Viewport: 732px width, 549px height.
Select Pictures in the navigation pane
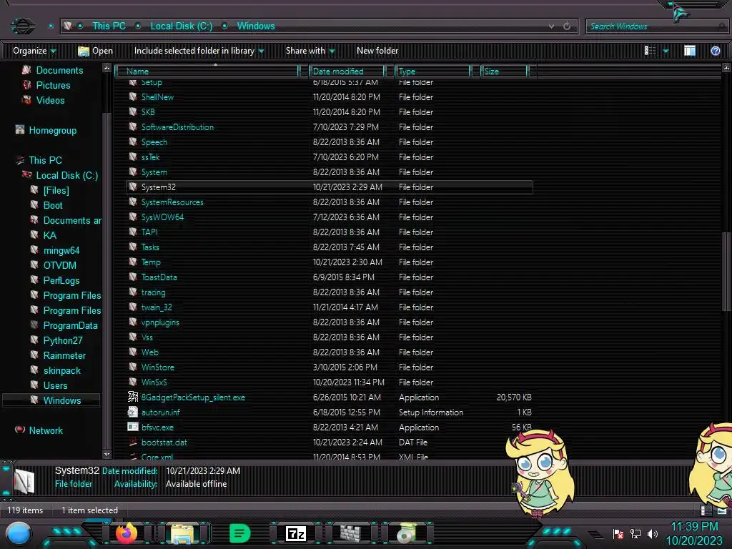coord(53,85)
